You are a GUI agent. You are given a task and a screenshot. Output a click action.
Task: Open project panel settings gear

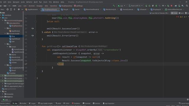pyautogui.click(x=19, y=9)
